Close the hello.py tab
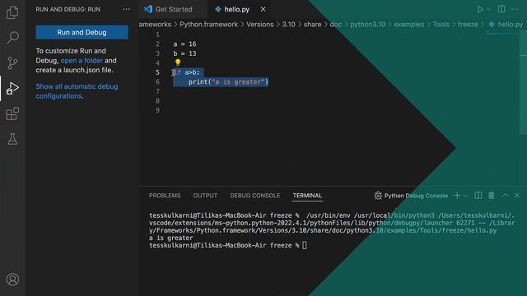This screenshot has width=527, height=296. (x=263, y=9)
